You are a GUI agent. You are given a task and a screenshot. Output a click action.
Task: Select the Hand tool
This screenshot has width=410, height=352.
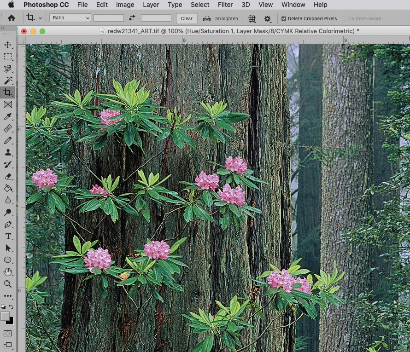pyautogui.click(x=7, y=272)
